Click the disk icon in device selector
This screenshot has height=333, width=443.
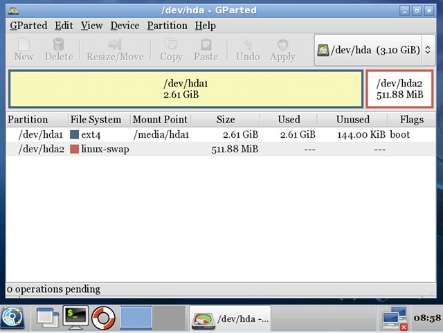coord(323,51)
